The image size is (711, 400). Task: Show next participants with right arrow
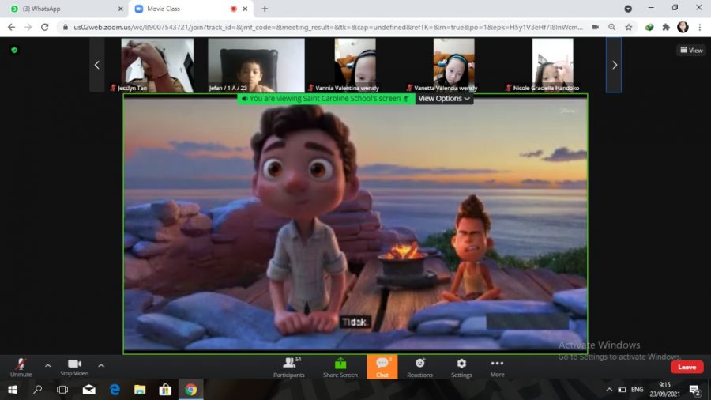click(x=614, y=65)
